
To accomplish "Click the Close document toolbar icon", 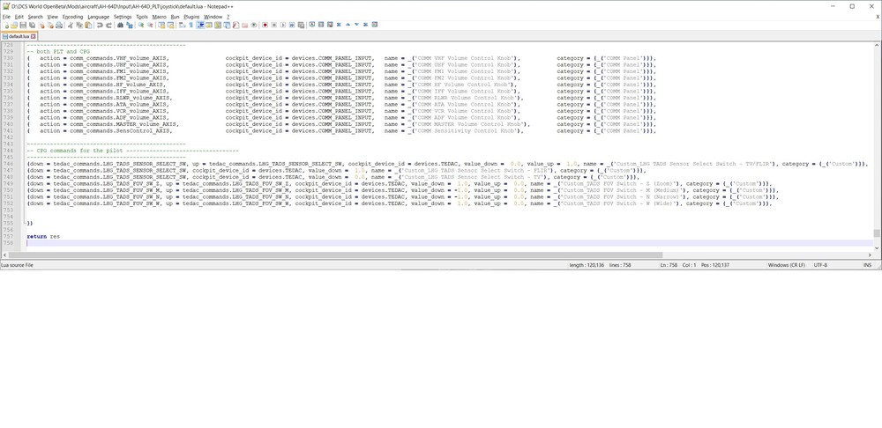I will click(41, 25).
